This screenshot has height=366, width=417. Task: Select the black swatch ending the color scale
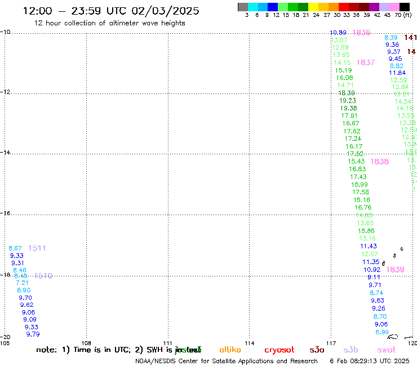coord(404,7)
